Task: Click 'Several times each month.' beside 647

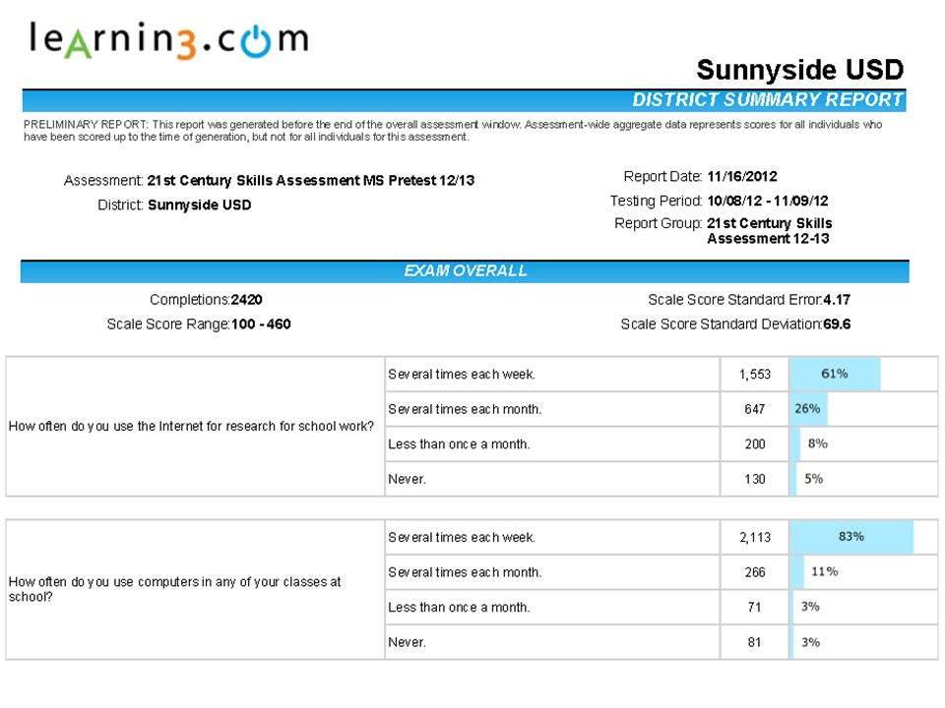Action: coord(465,409)
